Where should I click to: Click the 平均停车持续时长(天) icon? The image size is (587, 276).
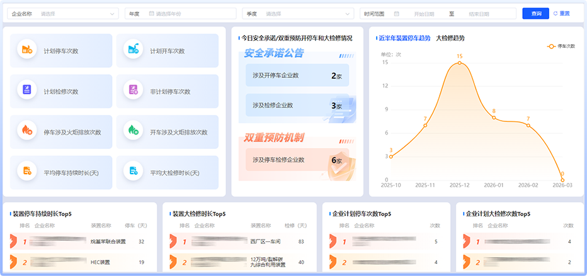27,171
